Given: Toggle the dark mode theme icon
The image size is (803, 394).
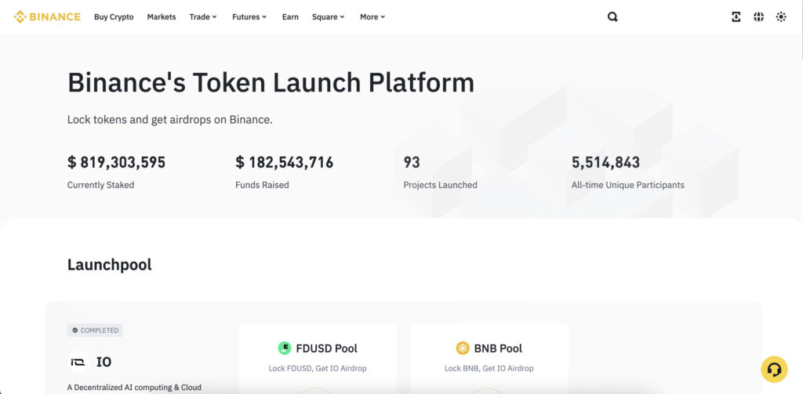Looking at the screenshot, I should [x=781, y=17].
